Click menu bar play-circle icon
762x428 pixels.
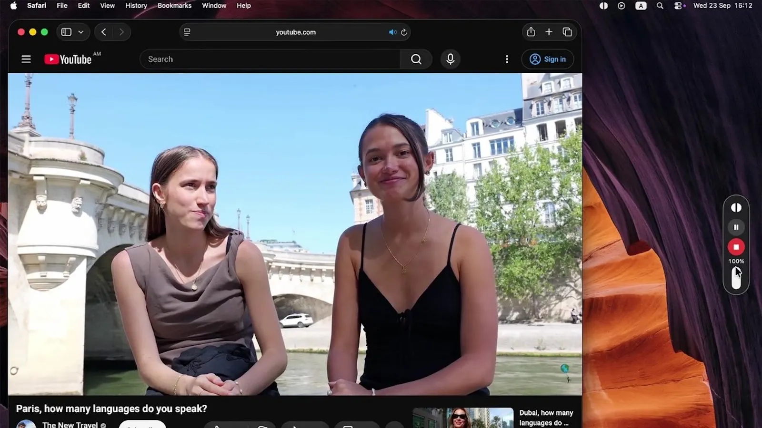coord(621,6)
